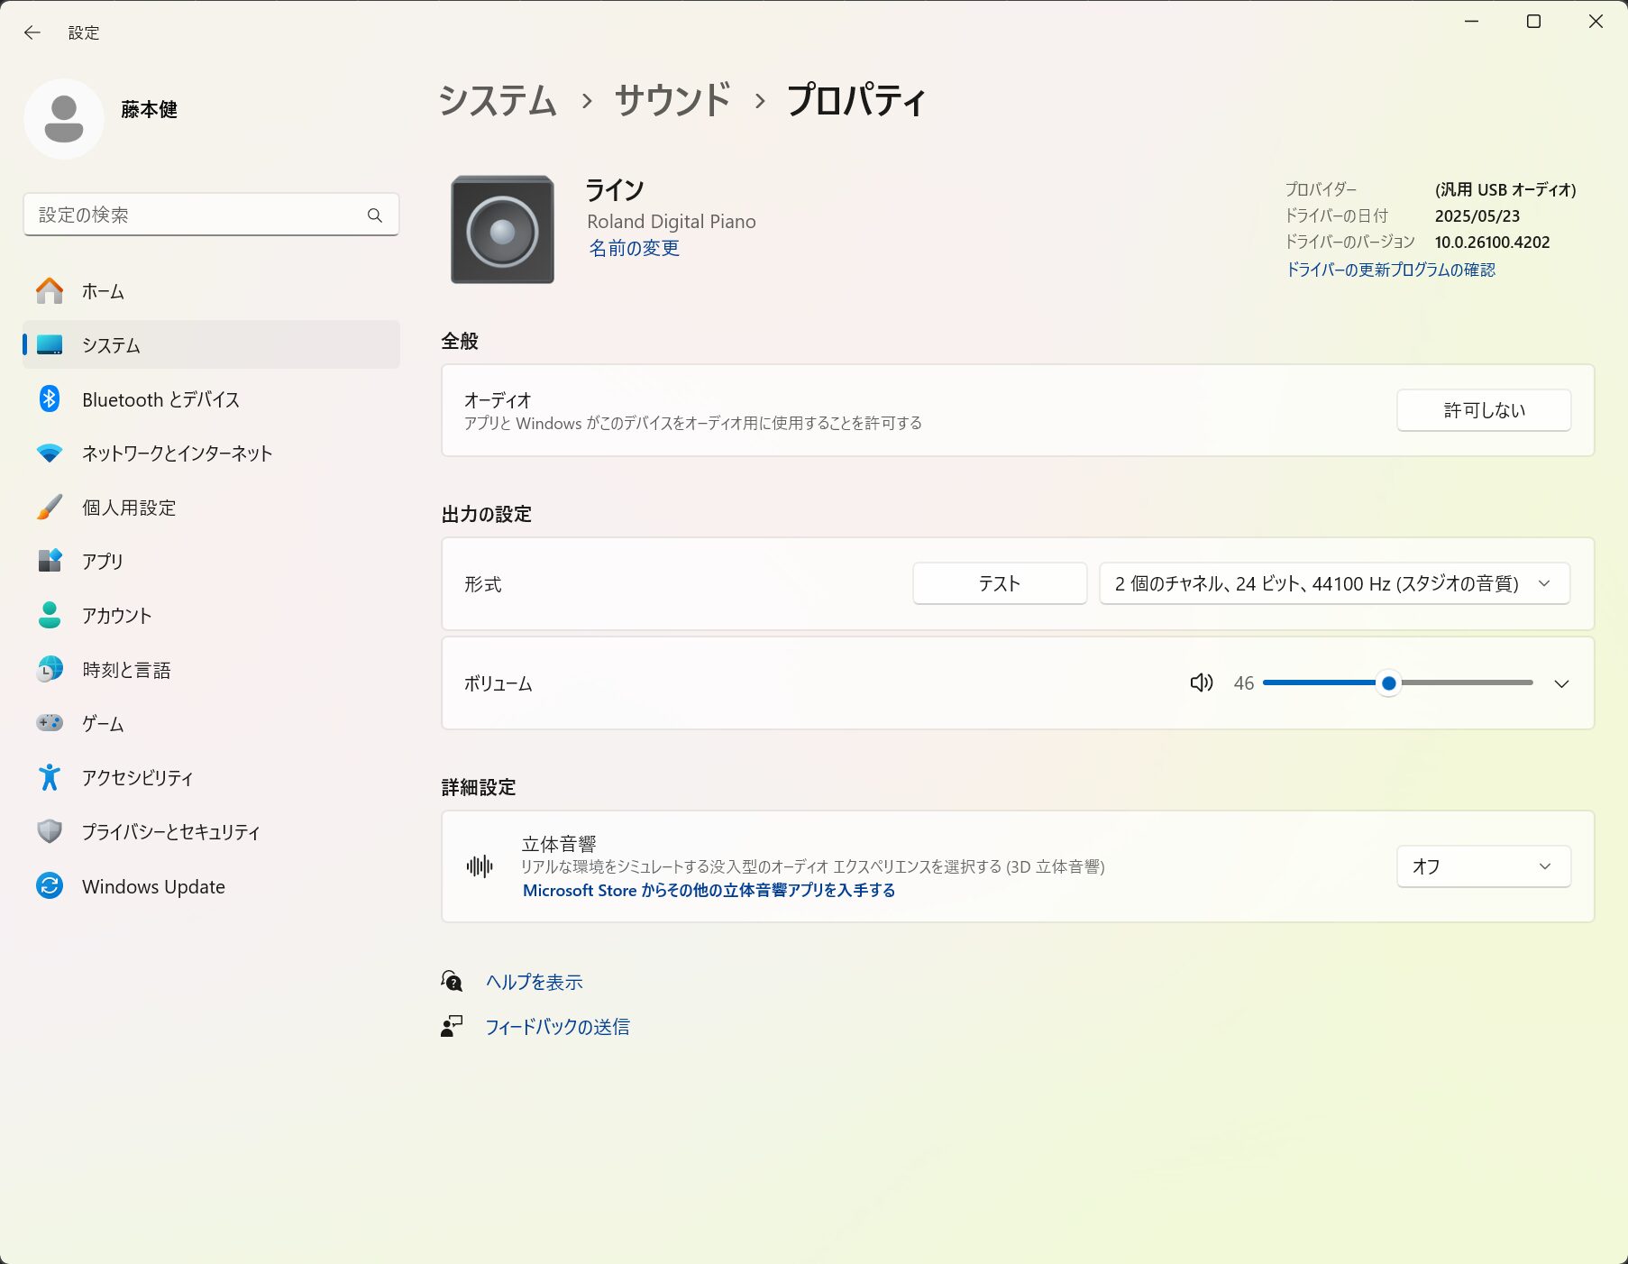Open the audio format dropdown
The image size is (1628, 1264).
pos(1334,583)
